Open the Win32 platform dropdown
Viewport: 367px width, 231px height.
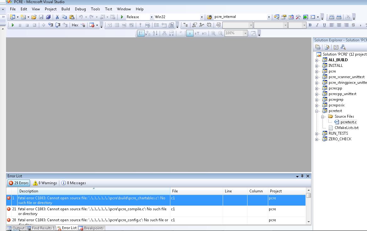pyautogui.click(x=201, y=17)
